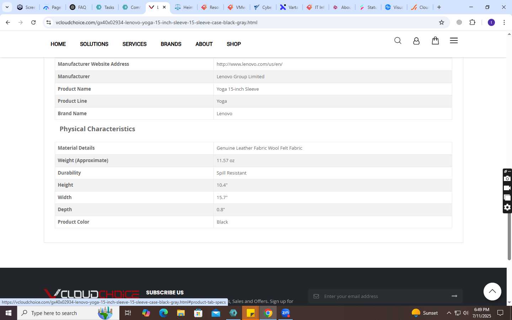The height and width of the screenshot is (320, 512).
Task: Open SHOP menu
Action: pyautogui.click(x=234, y=44)
